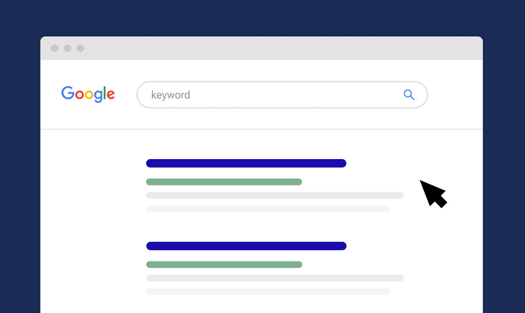Image resolution: width=525 pixels, height=313 pixels.
Task: Click the rightmost gray window dot
Action: click(80, 48)
